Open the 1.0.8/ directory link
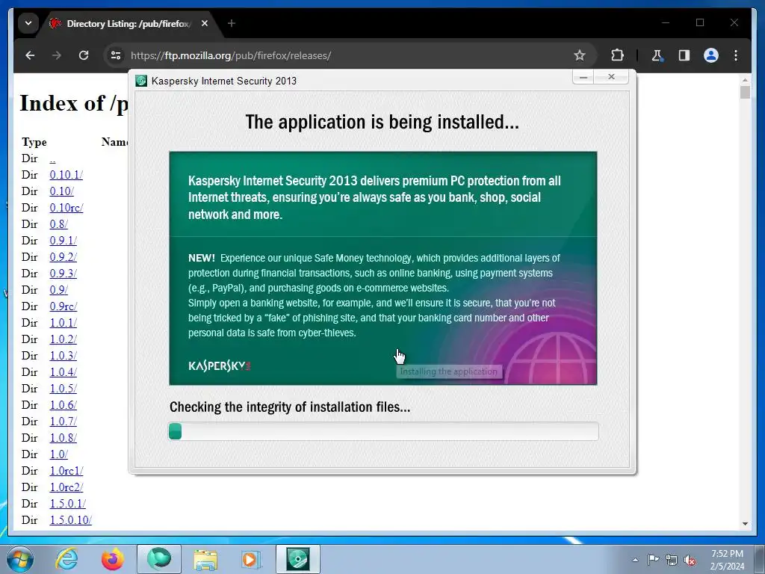Image resolution: width=765 pixels, height=574 pixels. point(64,438)
